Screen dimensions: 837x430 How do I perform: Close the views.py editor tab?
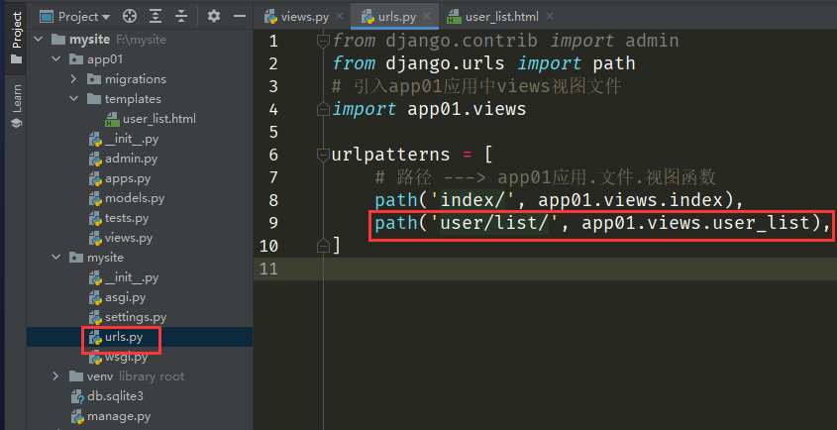tap(338, 17)
